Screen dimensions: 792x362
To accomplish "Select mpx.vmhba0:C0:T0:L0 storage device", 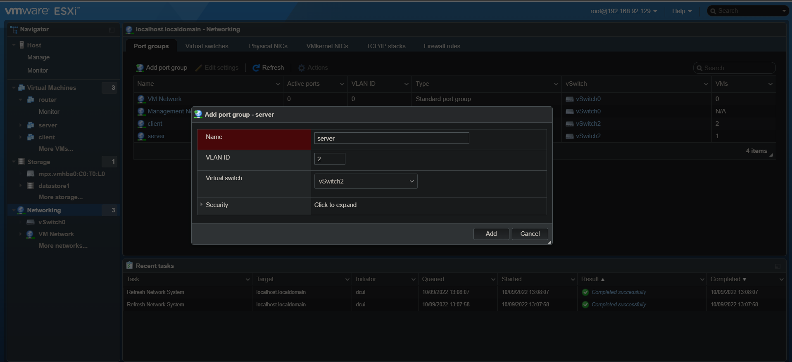I will pos(71,174).
